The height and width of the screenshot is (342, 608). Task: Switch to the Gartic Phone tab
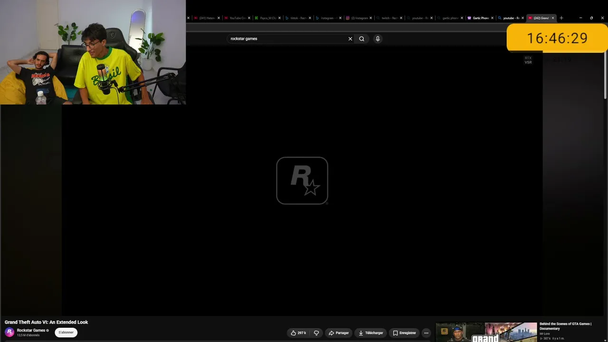tap(480, 18)
